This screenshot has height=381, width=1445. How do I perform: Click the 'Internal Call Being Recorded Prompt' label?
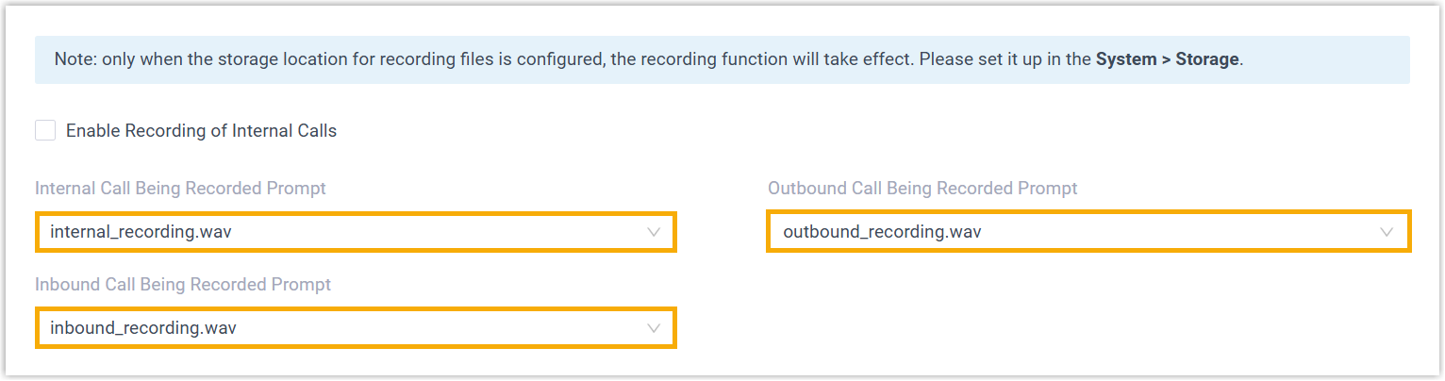tap(180, 189)
